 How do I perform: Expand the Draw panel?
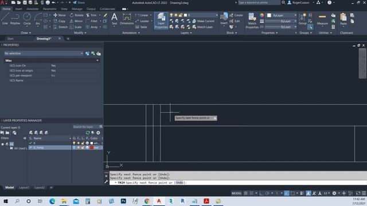[26, 33]
